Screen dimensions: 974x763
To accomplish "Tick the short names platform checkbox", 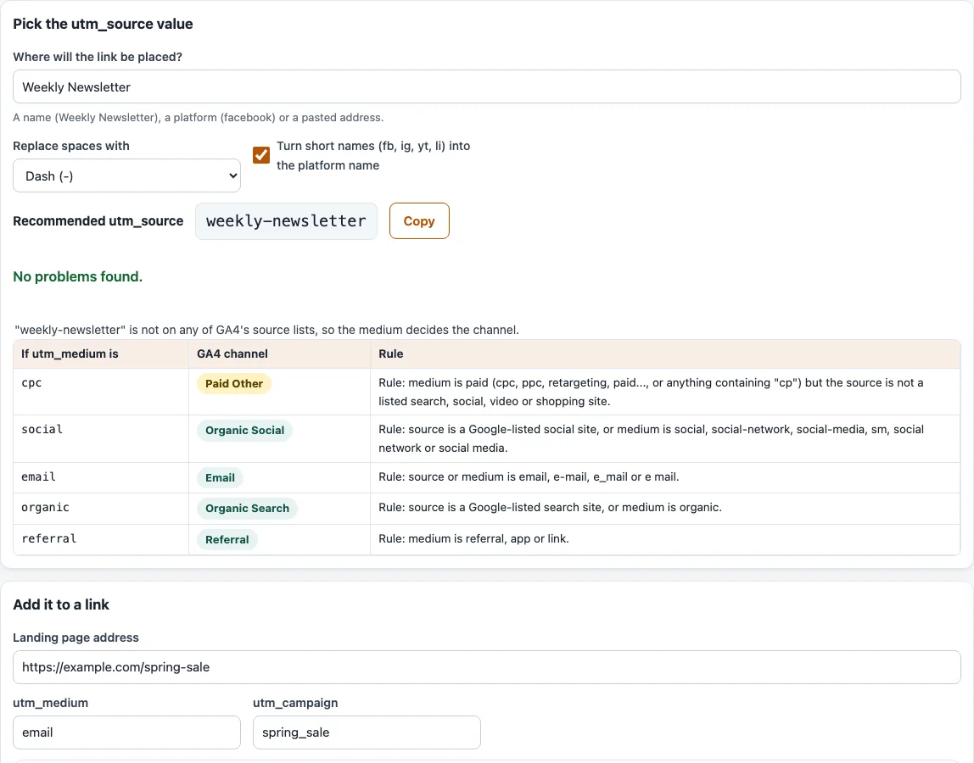I will [261, 154].
